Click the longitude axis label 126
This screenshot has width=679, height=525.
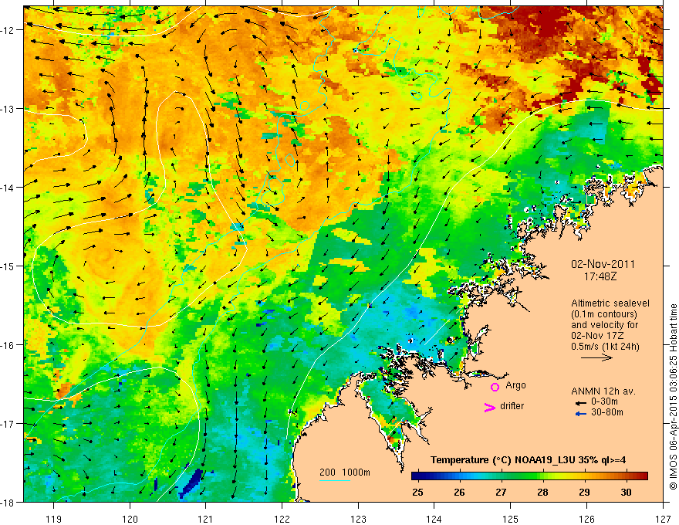coord(586,519)
